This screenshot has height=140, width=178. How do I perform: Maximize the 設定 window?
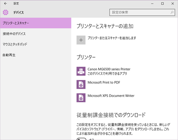click(162, 4)
